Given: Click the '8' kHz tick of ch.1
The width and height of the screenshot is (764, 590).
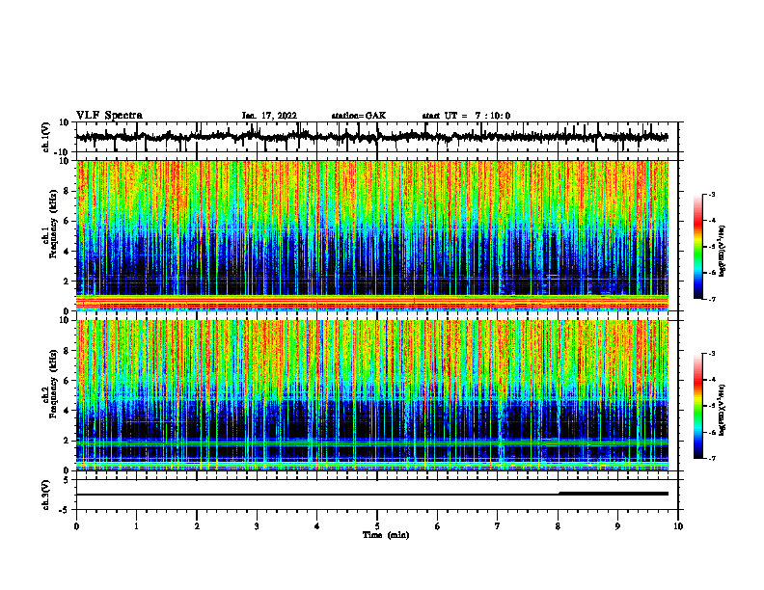Looking at the screenshot, I should pyautogui.click(x=67, y=191).
